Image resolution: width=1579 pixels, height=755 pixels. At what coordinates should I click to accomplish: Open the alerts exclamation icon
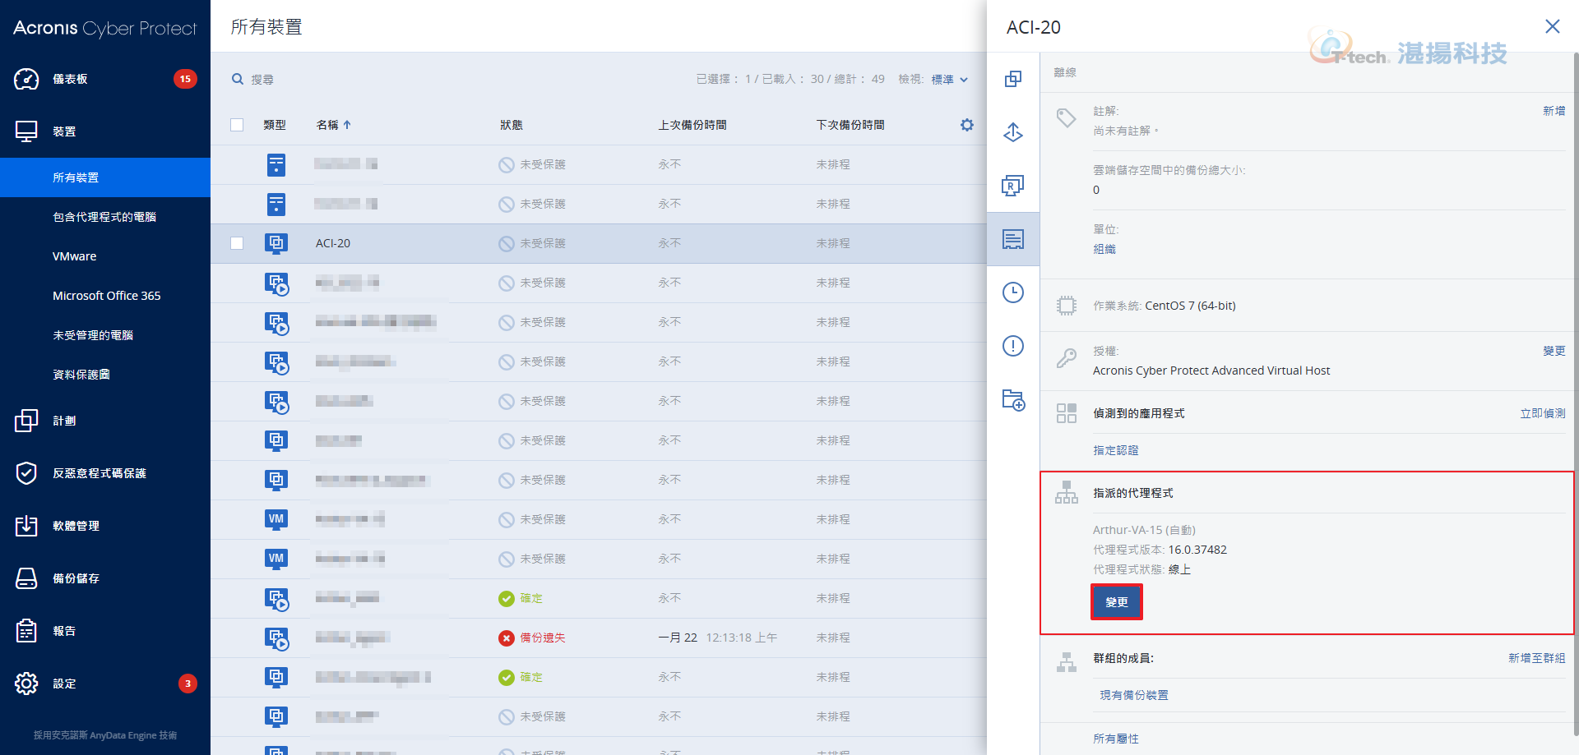tap(1013, 346)
